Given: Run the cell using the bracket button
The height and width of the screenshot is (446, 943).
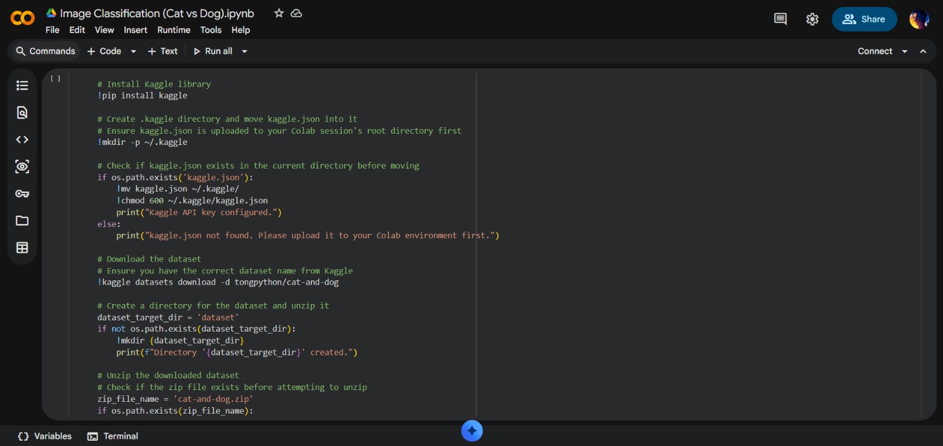Looking at the screenshot, I should 55,78.
